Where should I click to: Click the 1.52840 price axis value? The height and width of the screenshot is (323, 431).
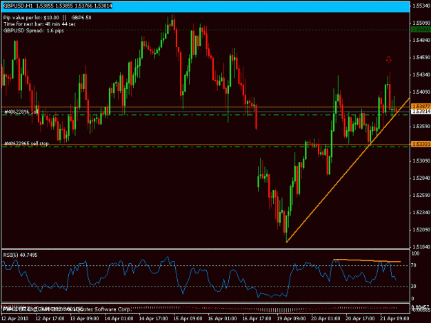click(421, 178)
